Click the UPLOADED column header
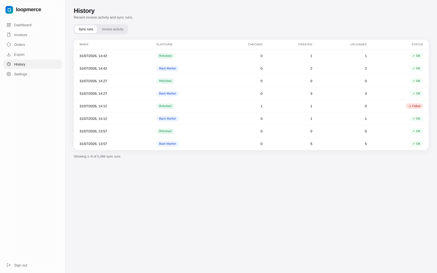The image size is (437, 273). click(x=358, y=44)
